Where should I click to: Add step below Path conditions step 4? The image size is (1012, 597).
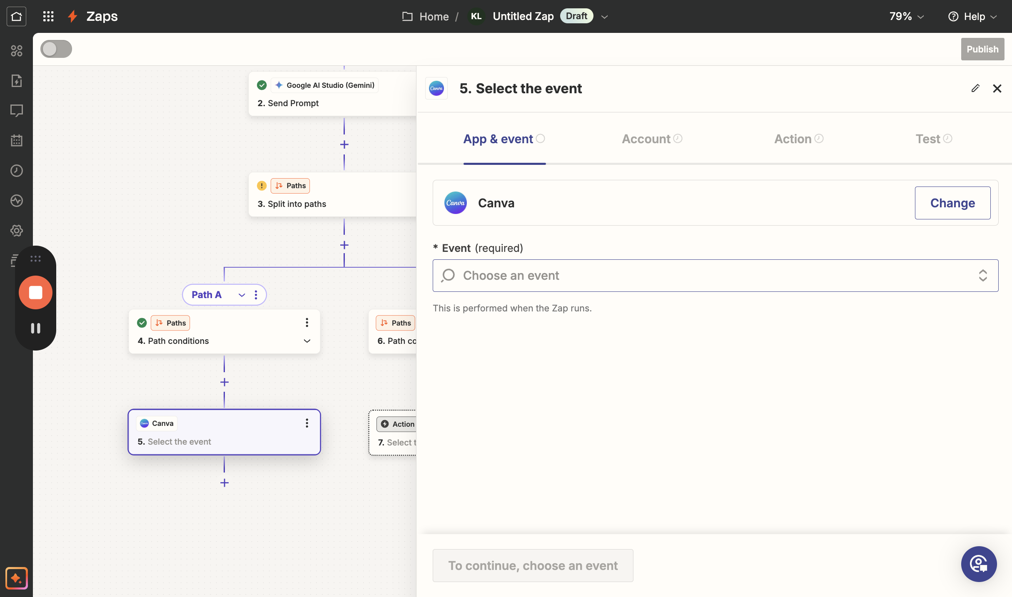pyautogui.click(x=224, y=382)
